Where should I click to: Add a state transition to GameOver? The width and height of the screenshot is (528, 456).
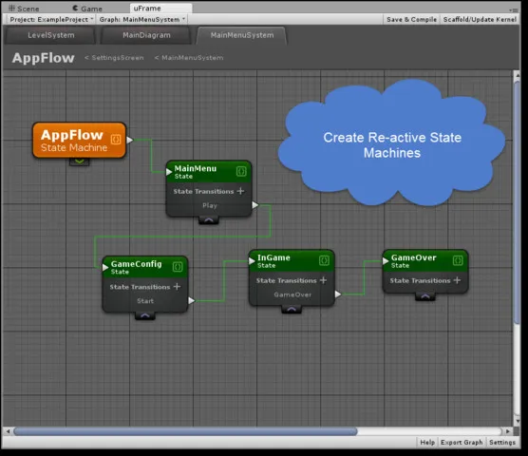coord(457,280)
